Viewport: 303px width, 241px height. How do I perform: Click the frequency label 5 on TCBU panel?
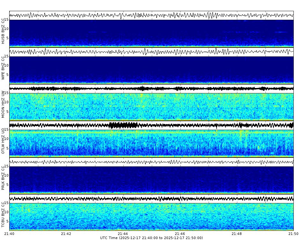tap(8, 221)
